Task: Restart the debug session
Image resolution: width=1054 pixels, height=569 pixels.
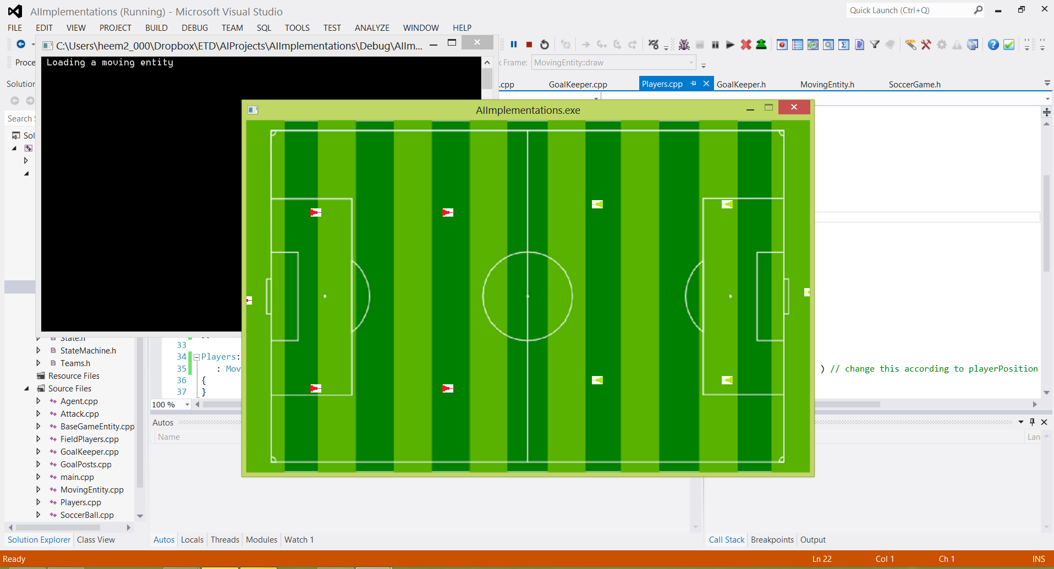Action: pos(545,45)
